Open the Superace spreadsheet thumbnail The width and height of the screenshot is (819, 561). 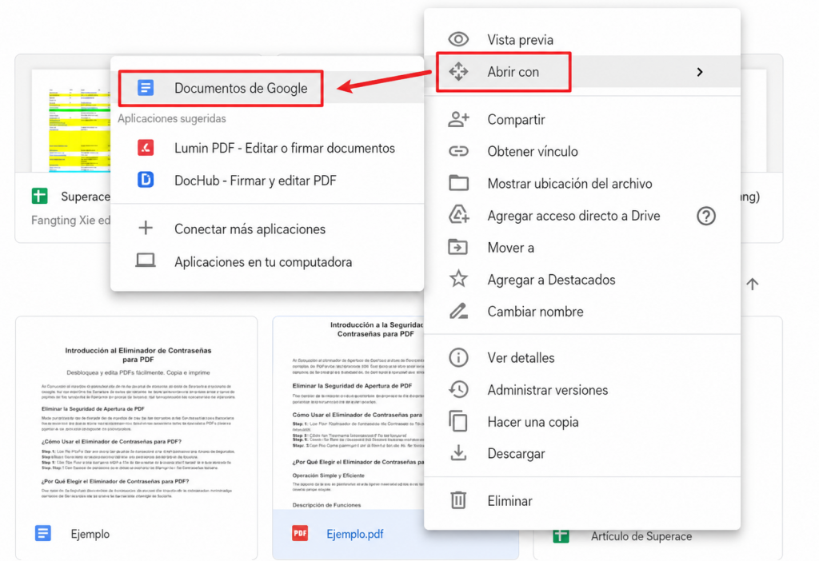(71, 120)
